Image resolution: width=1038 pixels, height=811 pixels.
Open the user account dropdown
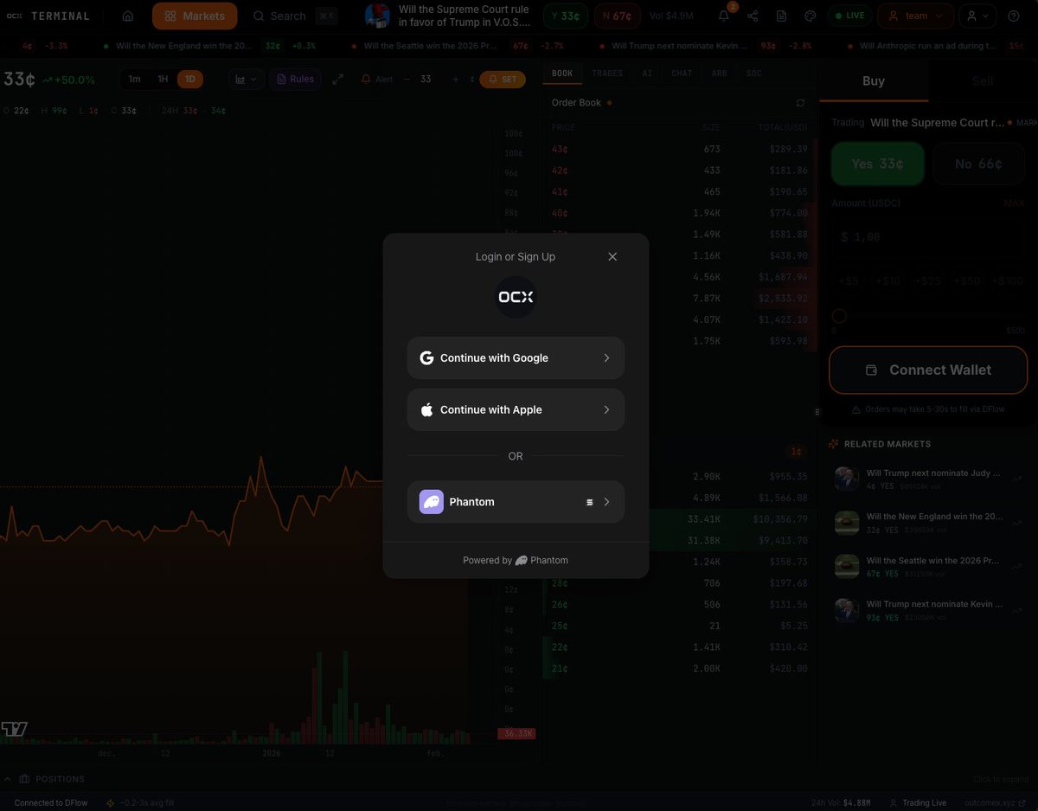point(977,16)
